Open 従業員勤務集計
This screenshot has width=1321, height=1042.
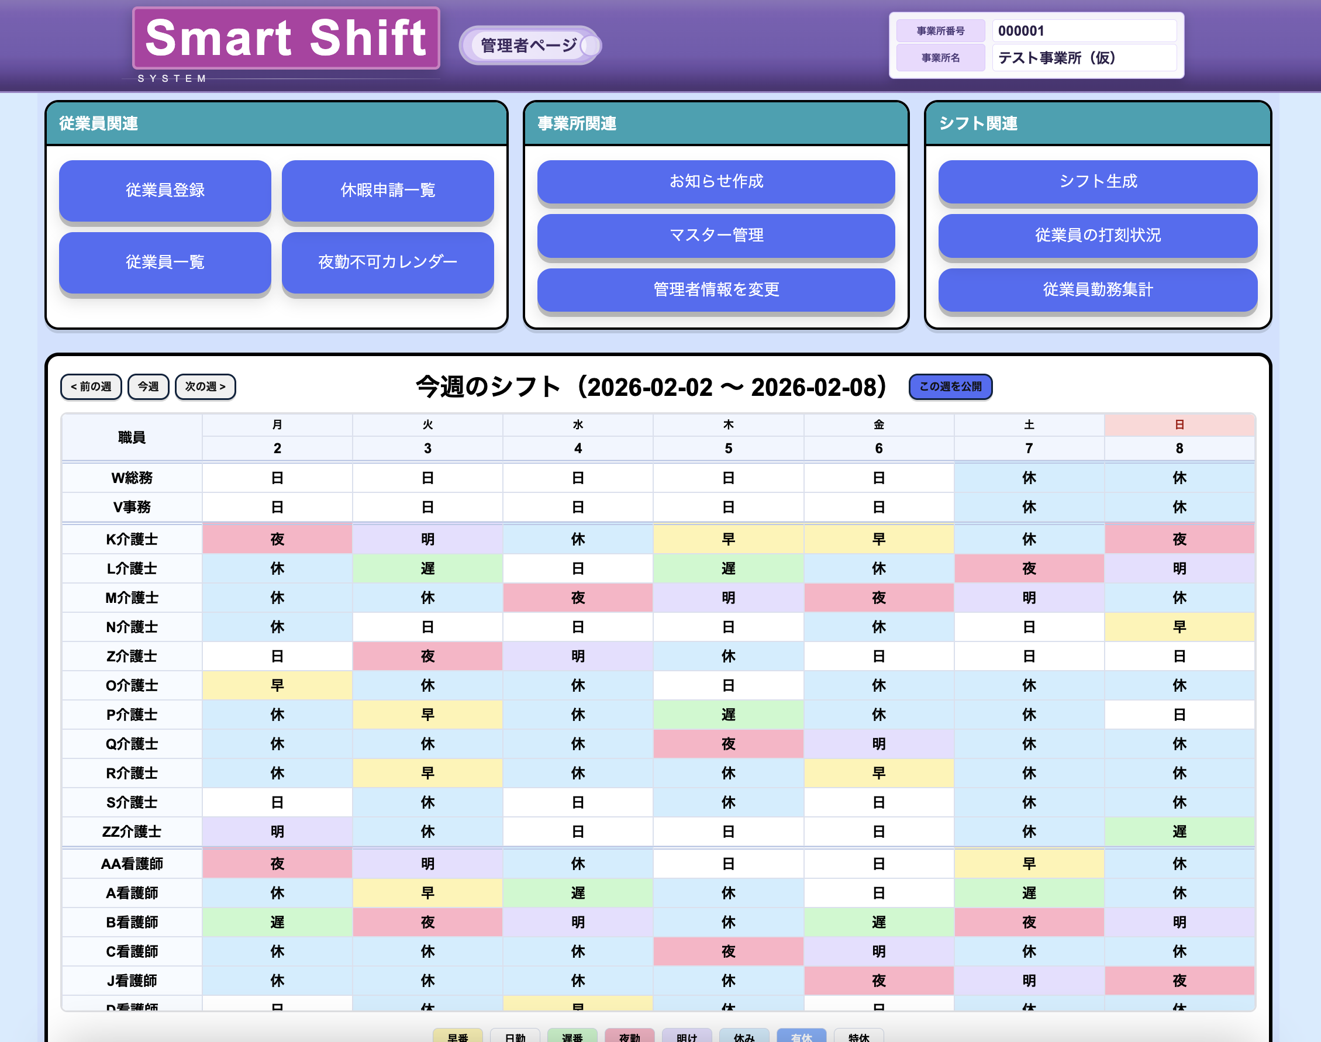coord(1097,289)
